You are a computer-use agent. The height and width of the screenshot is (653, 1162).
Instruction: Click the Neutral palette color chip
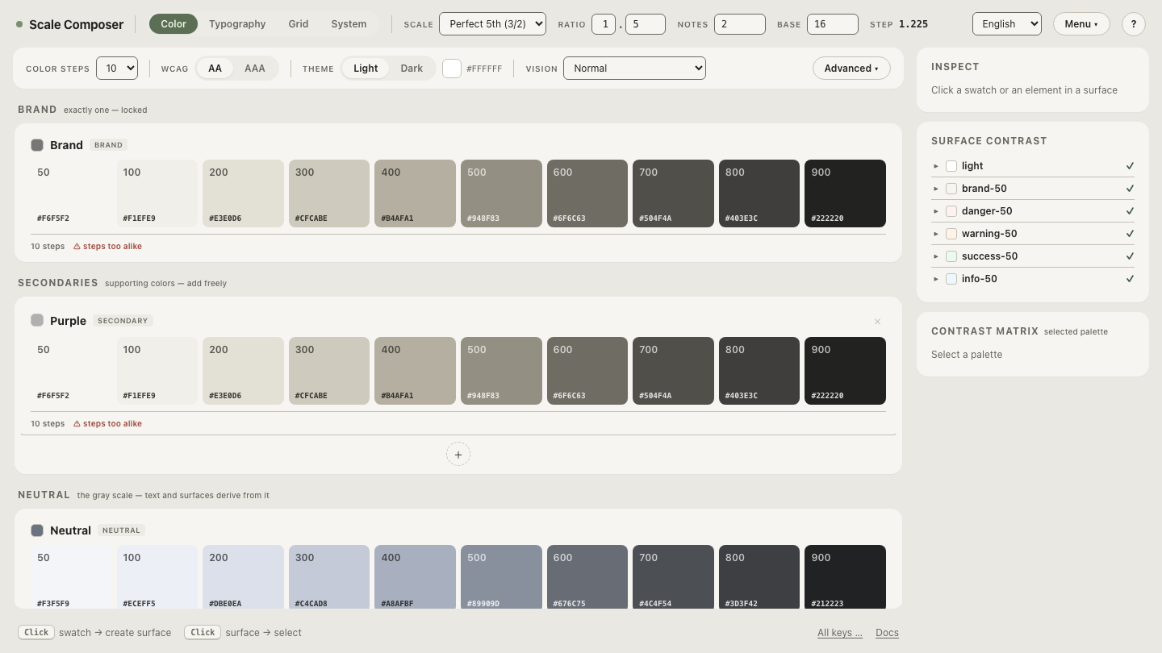point(37,530)
